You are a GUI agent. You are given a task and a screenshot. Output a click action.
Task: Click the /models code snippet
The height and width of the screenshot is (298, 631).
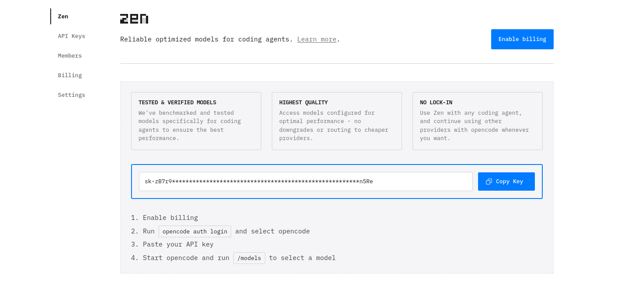click(x=249, y=258)
